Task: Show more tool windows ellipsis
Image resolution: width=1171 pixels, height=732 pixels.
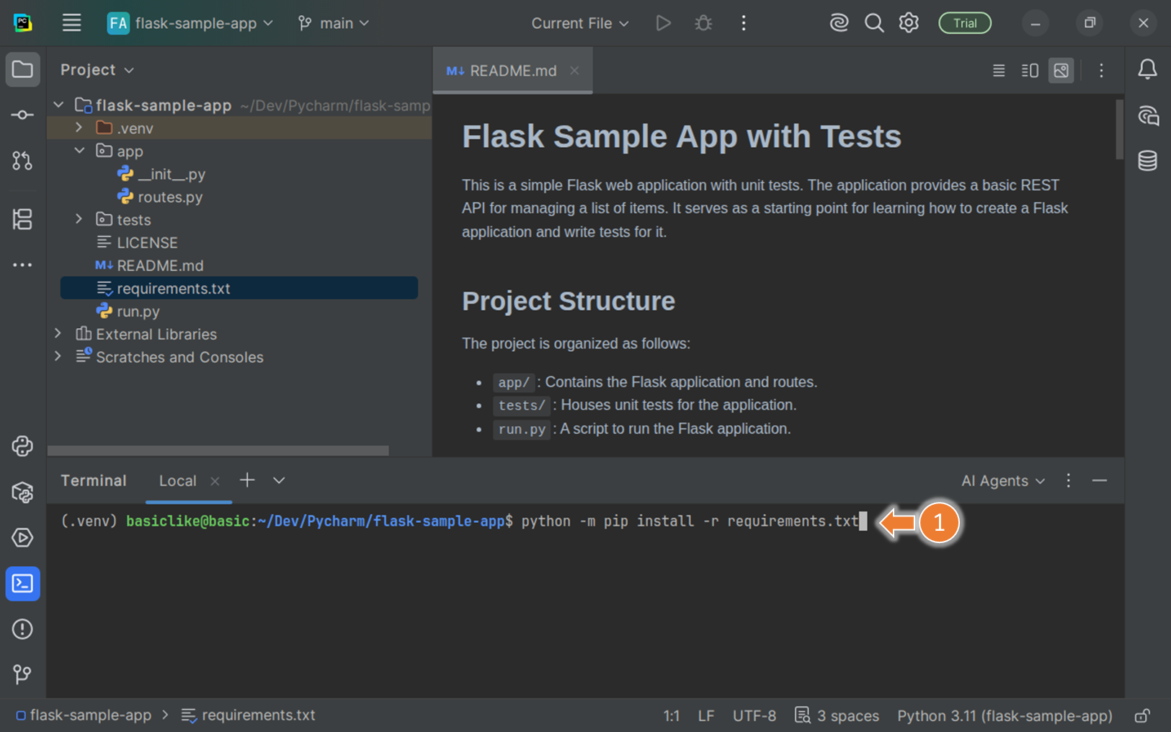Action: click(x=22, y=265)
